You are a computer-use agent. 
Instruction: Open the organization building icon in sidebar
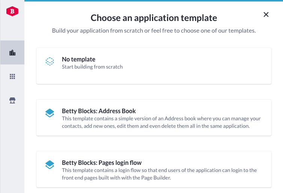[12, 53]
